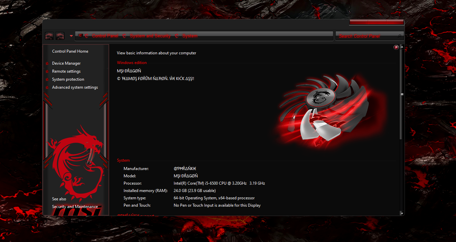
Task: Click the '64-bit Operating System' value
Action: [x=214, y=198]
